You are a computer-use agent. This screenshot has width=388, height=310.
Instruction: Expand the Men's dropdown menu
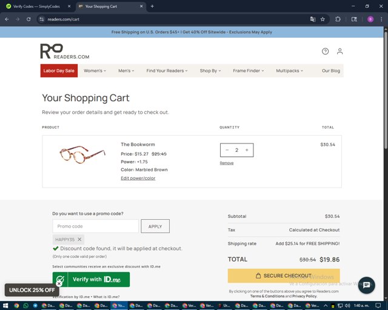pos(126,71)
